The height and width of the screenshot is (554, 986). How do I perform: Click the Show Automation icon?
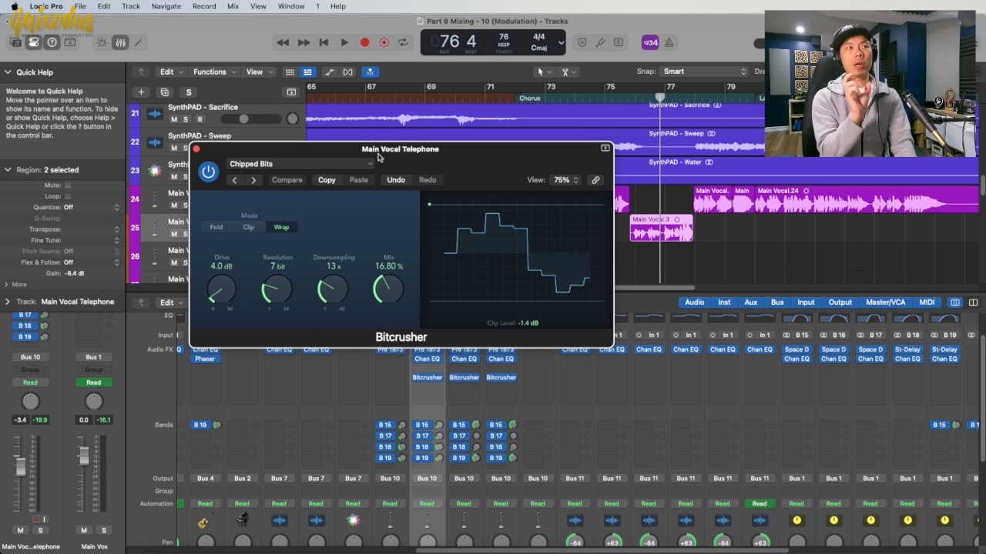pos(330,72)
